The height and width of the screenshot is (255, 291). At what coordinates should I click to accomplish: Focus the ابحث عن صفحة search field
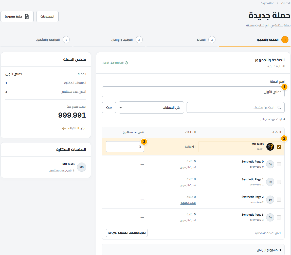235,107
